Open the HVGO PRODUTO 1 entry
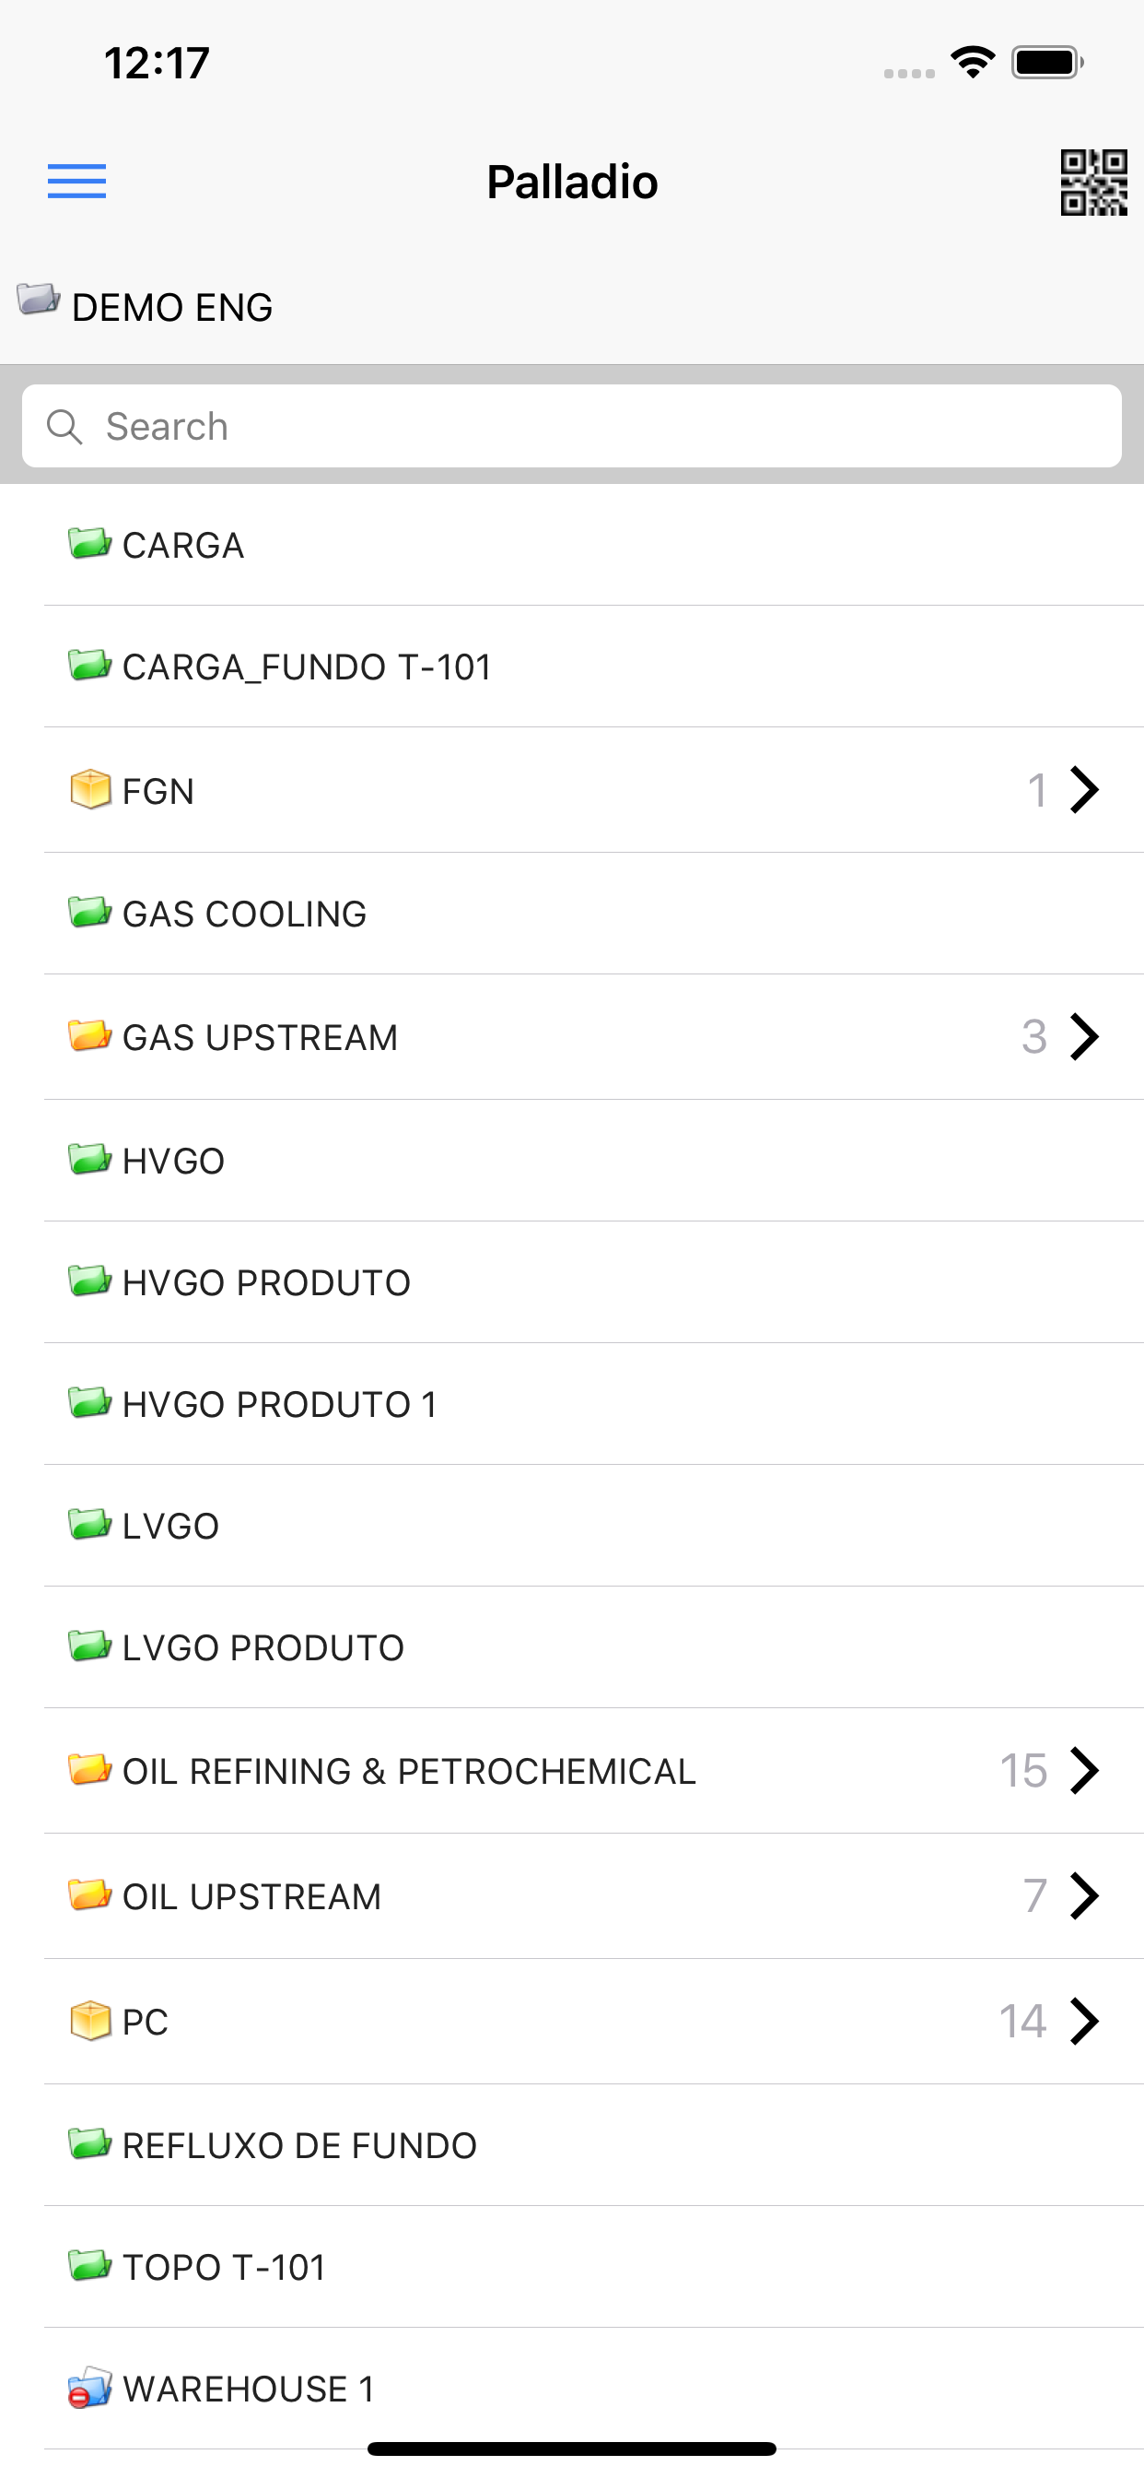This screenshot has height=2478, width=1144. click(594, 1404)
